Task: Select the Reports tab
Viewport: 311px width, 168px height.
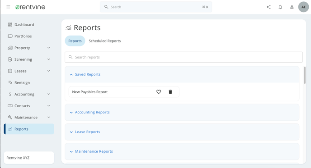Action: click(75, 41)
